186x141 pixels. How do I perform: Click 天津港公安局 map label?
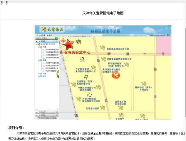coord(92,108)
